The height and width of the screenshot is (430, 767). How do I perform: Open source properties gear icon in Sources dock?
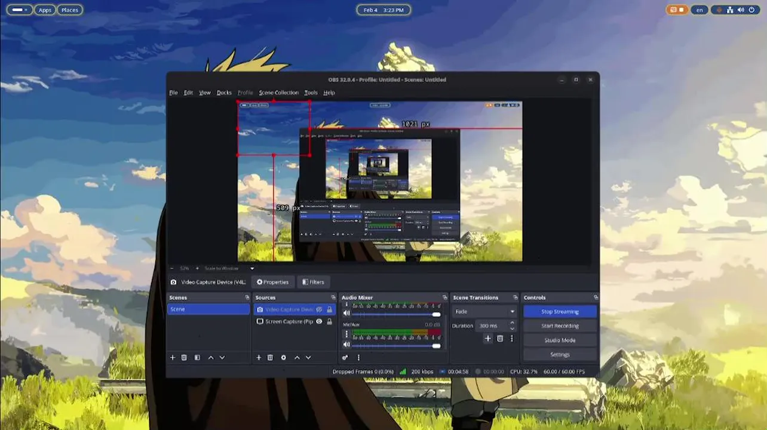pyautogui.click(x=283, y=357)
